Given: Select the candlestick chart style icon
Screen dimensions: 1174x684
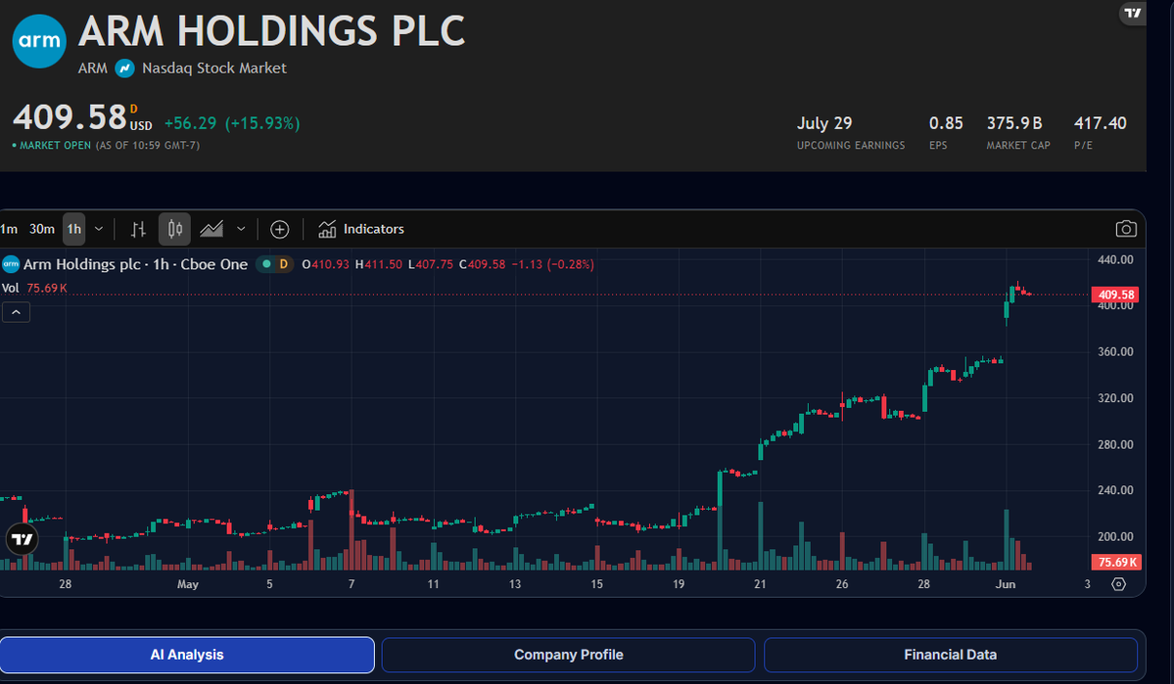Looking at the screenshot, I should (x=174, y=229).
